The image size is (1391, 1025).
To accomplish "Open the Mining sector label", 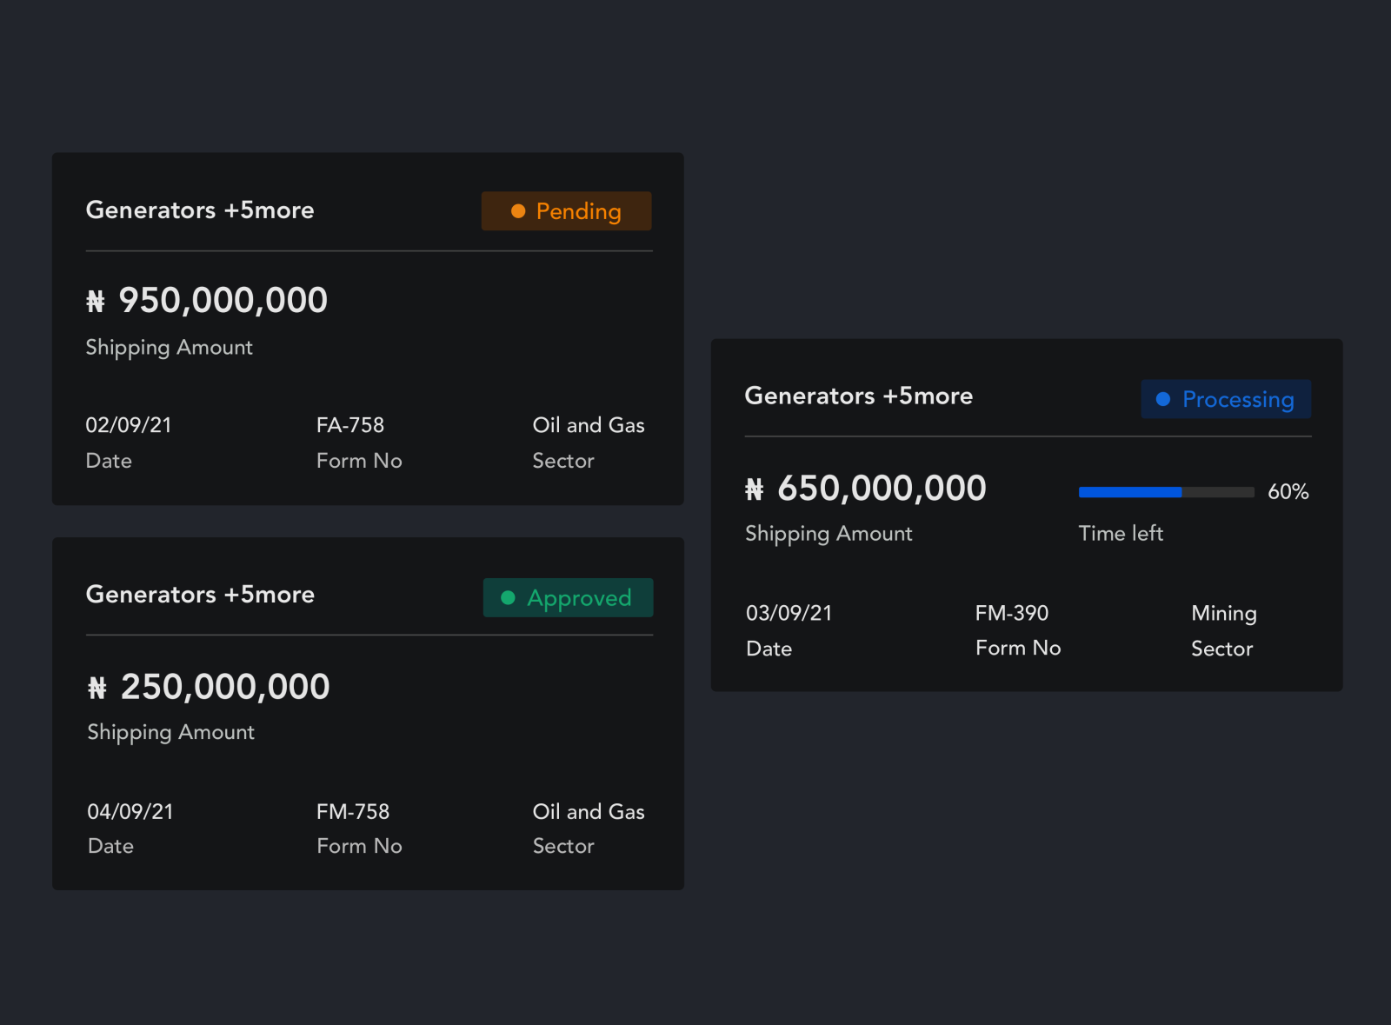I will coord(1223,613).
